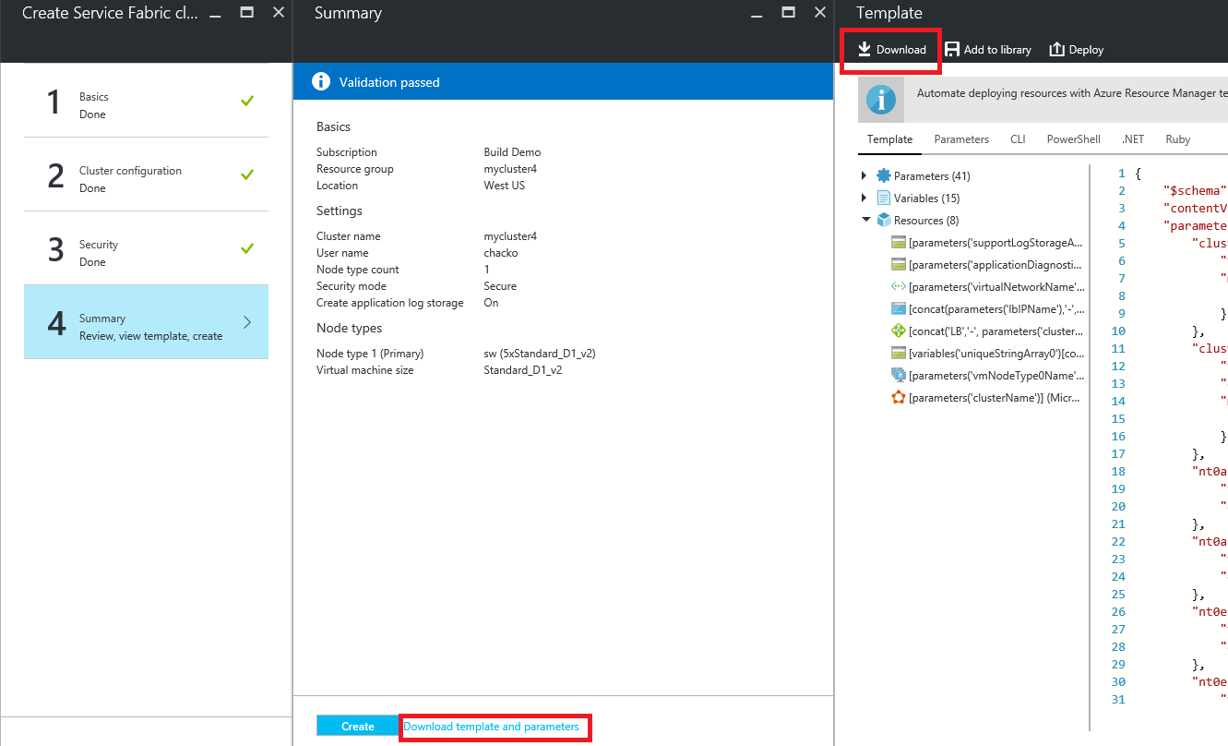1228x746 pixels.
Task: Select the concat lbIPName resource row
Action: click(x=987, y=308)
